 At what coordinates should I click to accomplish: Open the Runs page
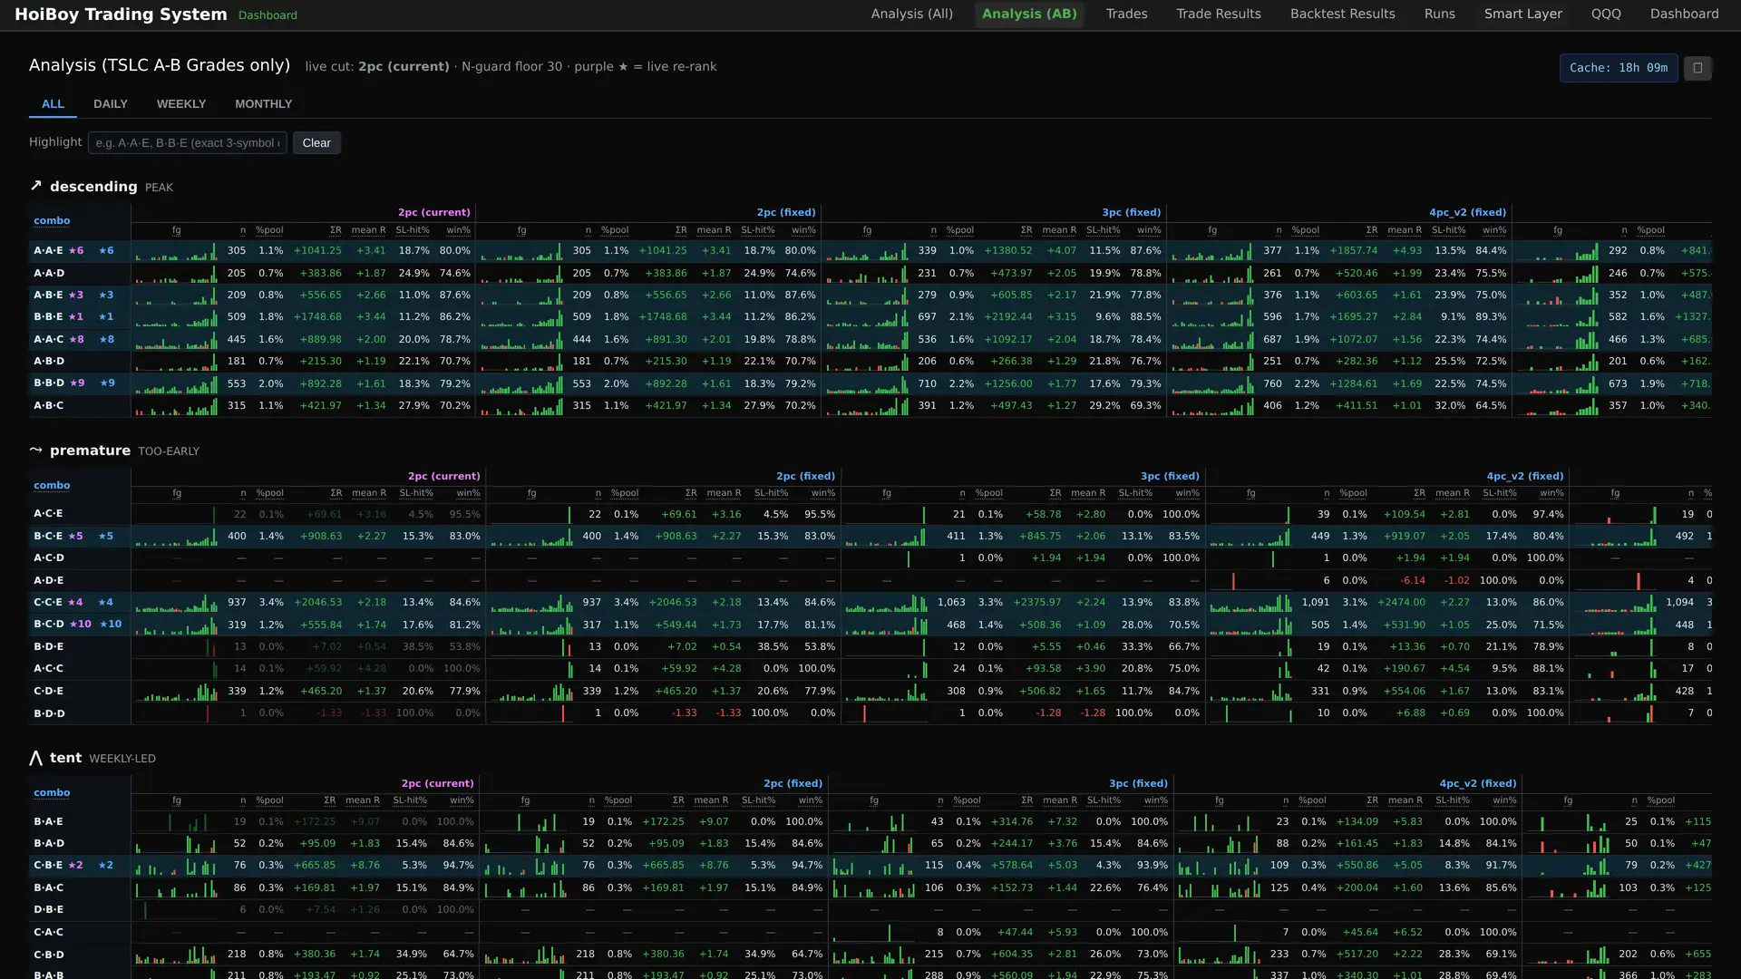[x=1439, y=14]
